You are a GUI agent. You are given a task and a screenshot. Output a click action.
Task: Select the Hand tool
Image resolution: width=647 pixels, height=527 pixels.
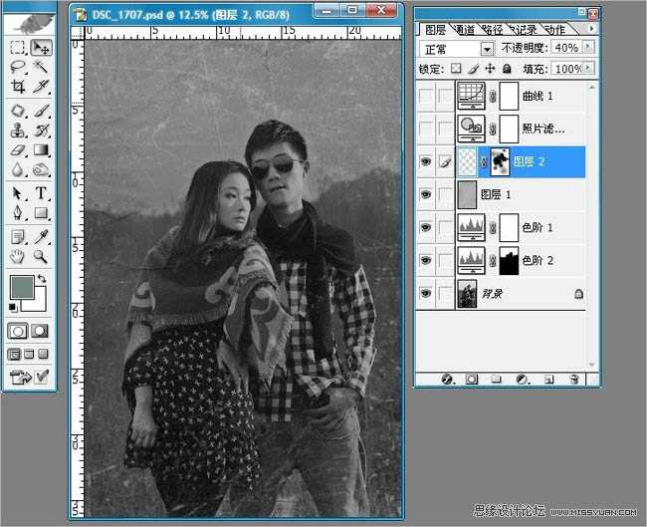pos(17,256)
